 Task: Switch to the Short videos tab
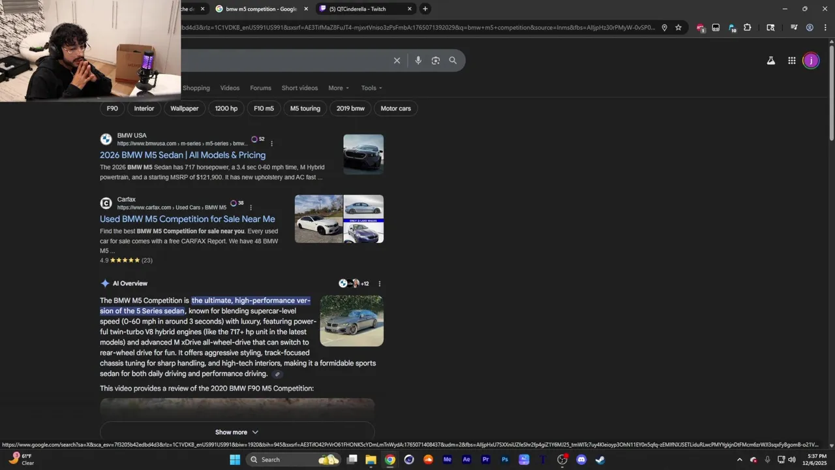click(299, 88)
